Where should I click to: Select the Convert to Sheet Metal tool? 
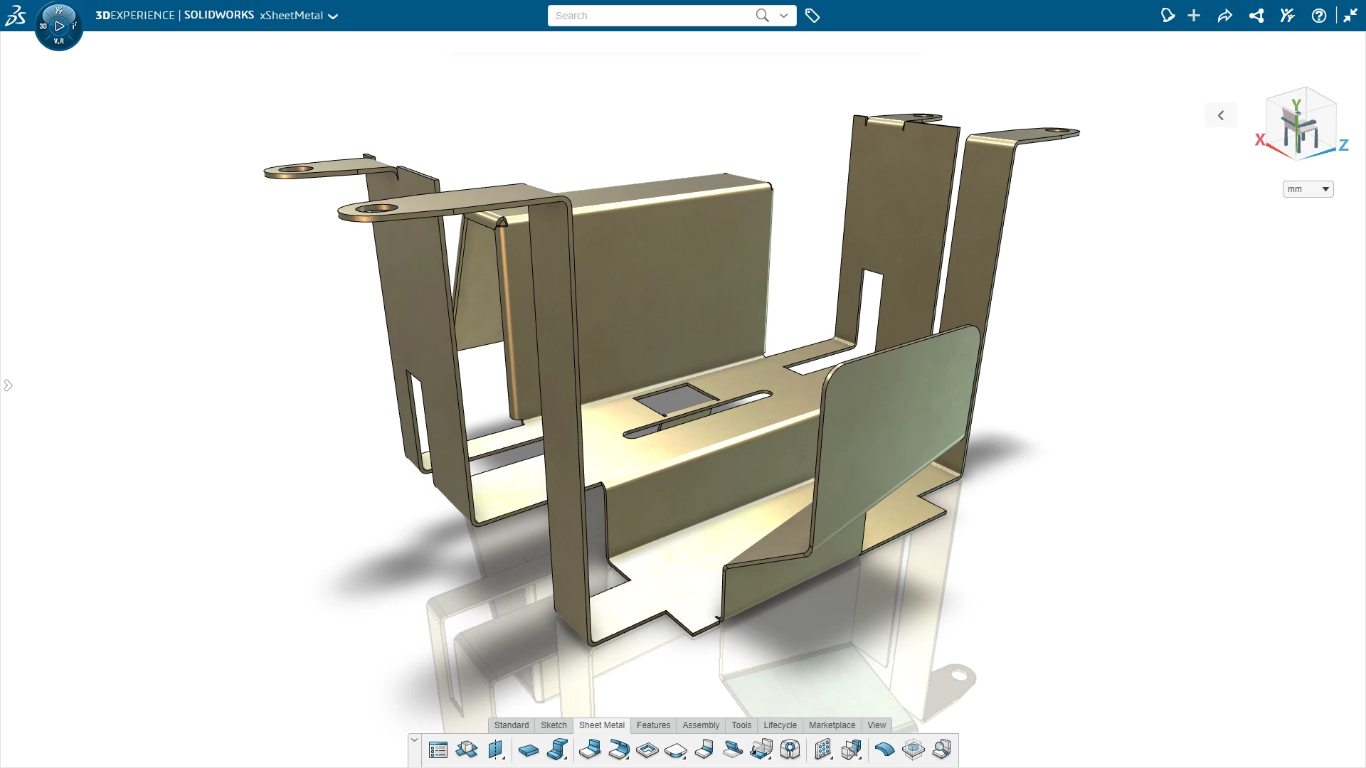(x=790, y=750)
